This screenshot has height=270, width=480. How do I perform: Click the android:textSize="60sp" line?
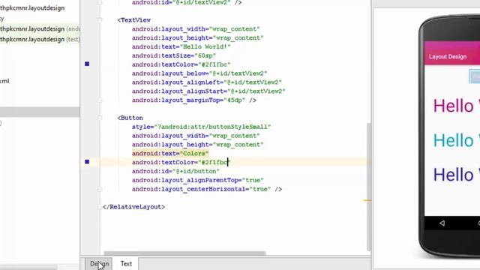174,55
